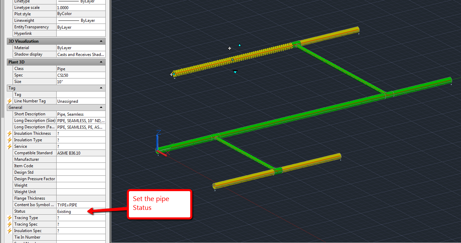
Task: Click the plus grip above the selected pipe's middle
Action: (x=230, y=48)
